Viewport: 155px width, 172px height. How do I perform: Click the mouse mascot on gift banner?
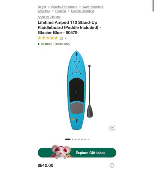[61, 152]
